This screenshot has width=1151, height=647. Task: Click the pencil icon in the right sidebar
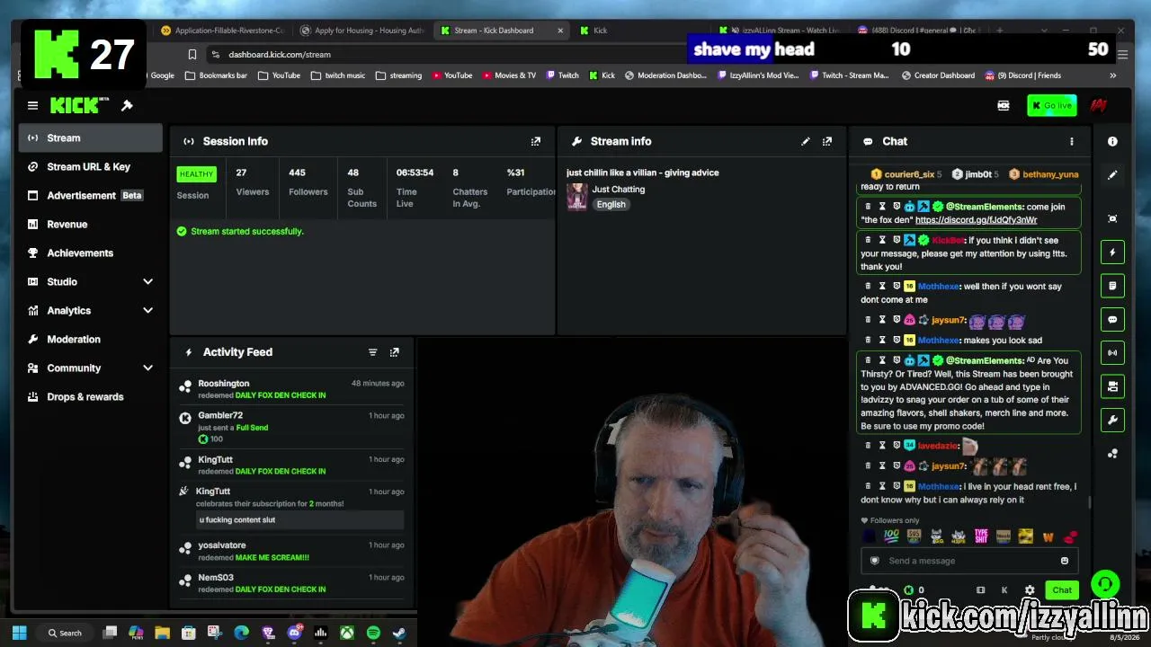coord(1112,175)
